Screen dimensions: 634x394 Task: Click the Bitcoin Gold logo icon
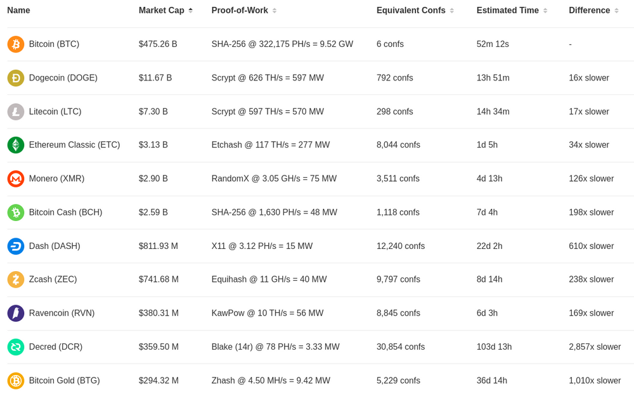point(16,381)
